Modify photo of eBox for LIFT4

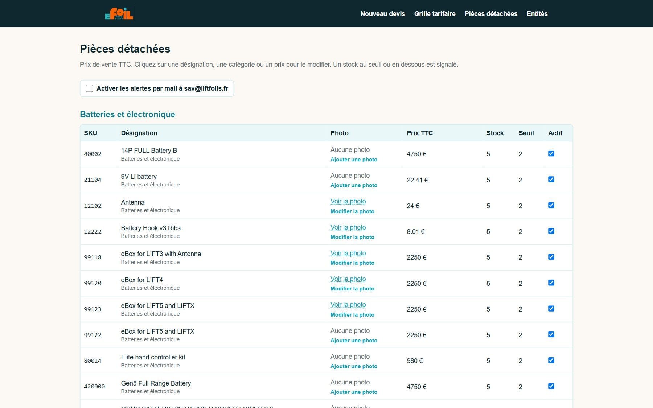coord(352,289)
